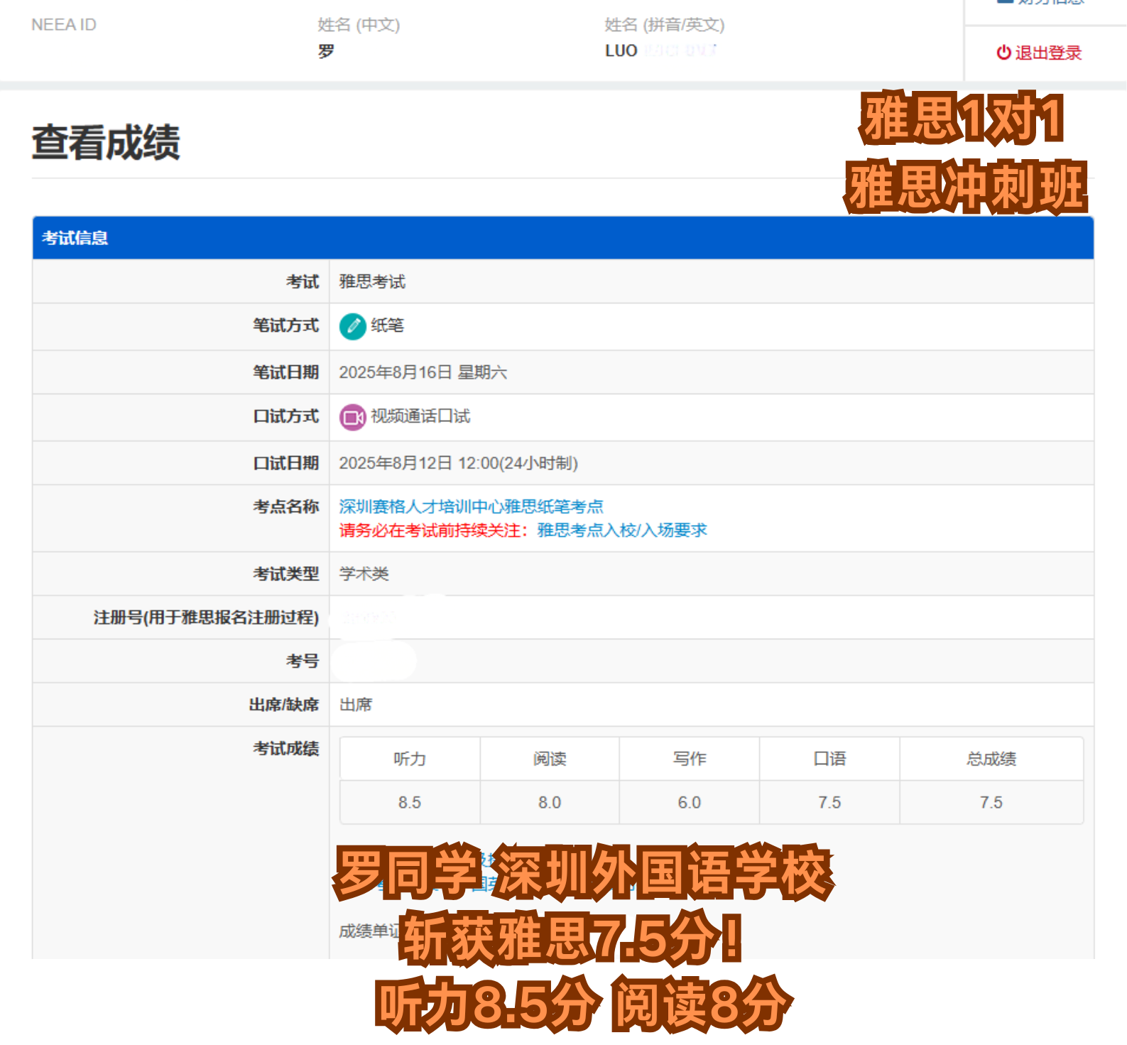Click the red power icon beside 退出登录
1127x1045 pixels.
coord(1003,53)
